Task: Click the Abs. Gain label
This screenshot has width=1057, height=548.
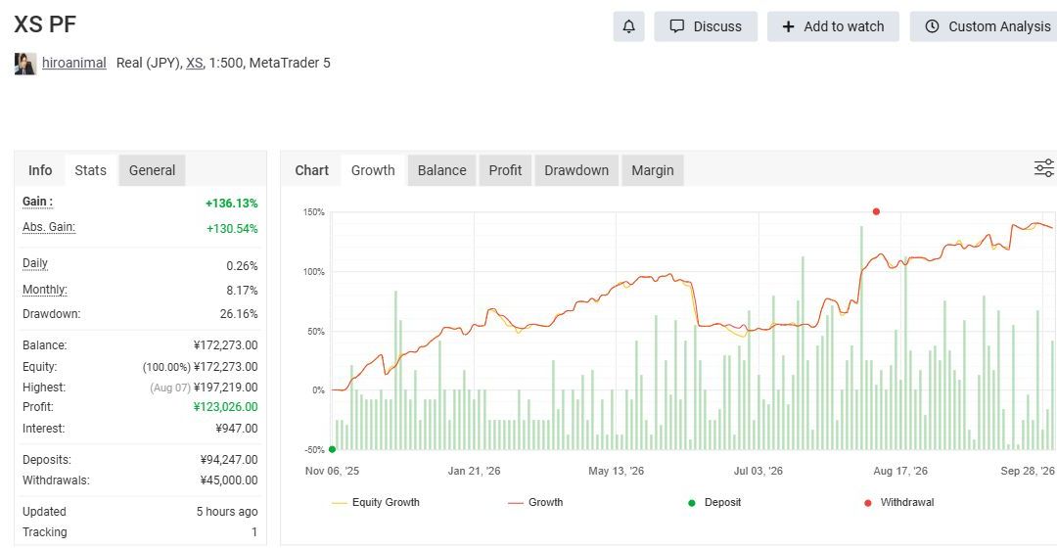Action: 49,227
